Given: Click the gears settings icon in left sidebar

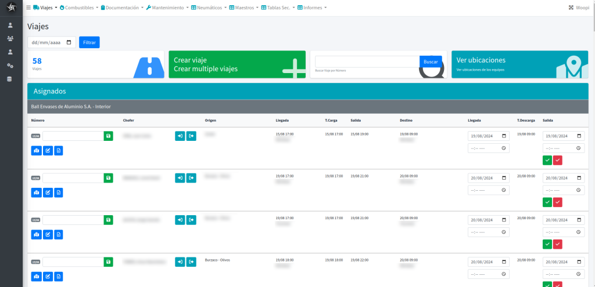Looking at the screenshot, I should [x=10, y=66].
